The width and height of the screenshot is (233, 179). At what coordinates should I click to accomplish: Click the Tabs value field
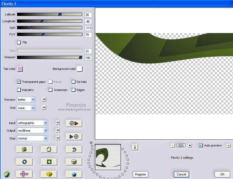pos(88,51)
